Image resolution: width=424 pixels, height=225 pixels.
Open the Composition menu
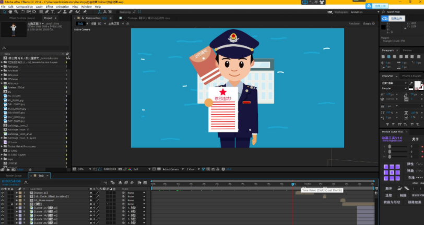point(25,6)
